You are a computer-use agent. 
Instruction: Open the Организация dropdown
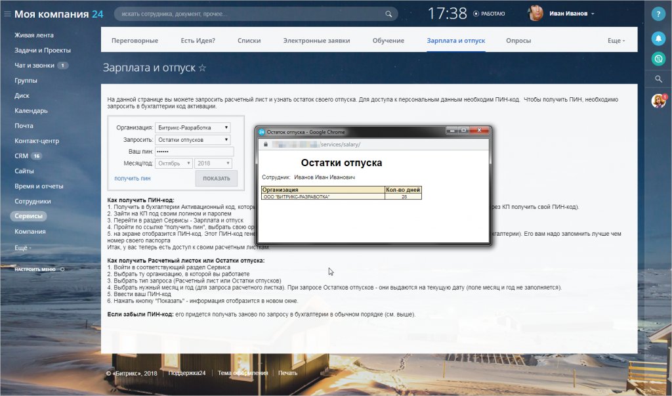[x=193, y=128]
